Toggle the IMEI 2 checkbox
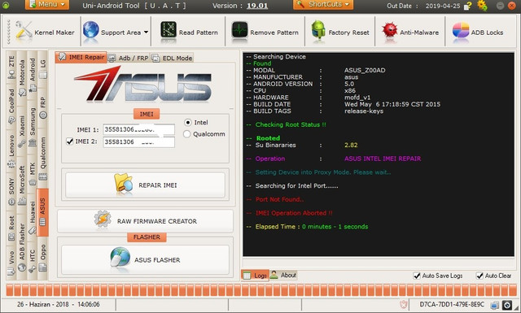Screen dimensions: 521x313 (69, 141)
